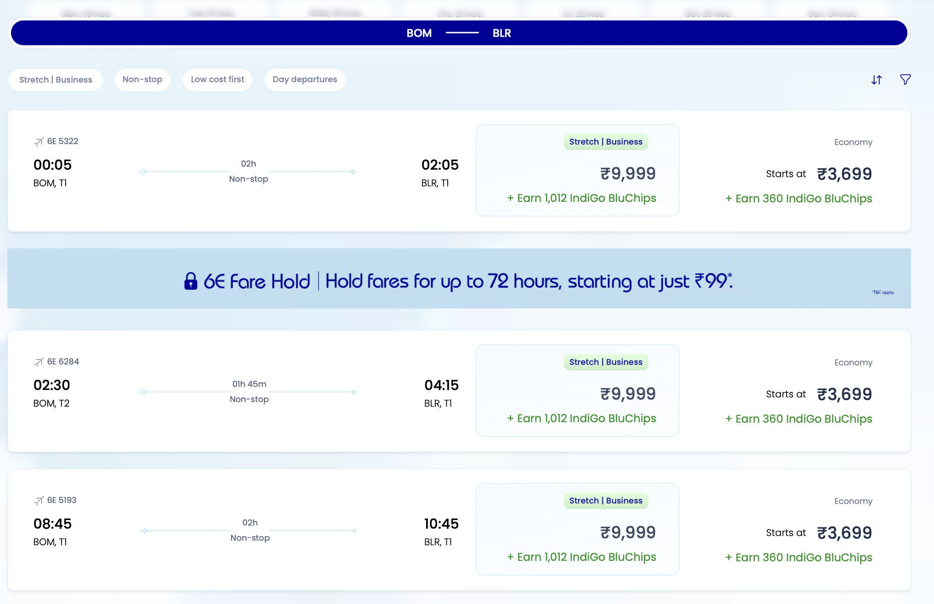Click plane icon beside flight 6E 5322
The width and height of the screenshot is (934, 604).
39,141
